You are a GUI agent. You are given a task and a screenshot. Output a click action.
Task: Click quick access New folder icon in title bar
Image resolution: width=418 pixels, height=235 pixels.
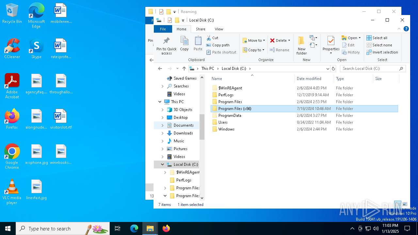tap(177, 20)
